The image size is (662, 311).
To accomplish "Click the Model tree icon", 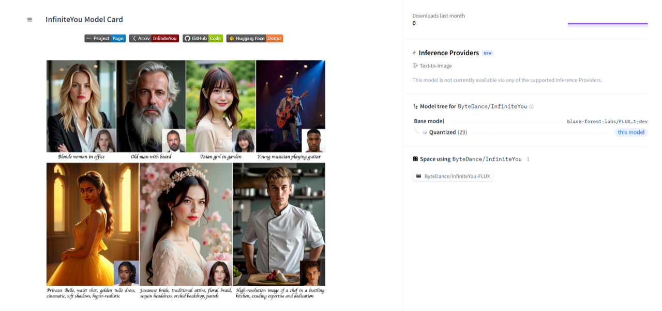I will [415, 106].
